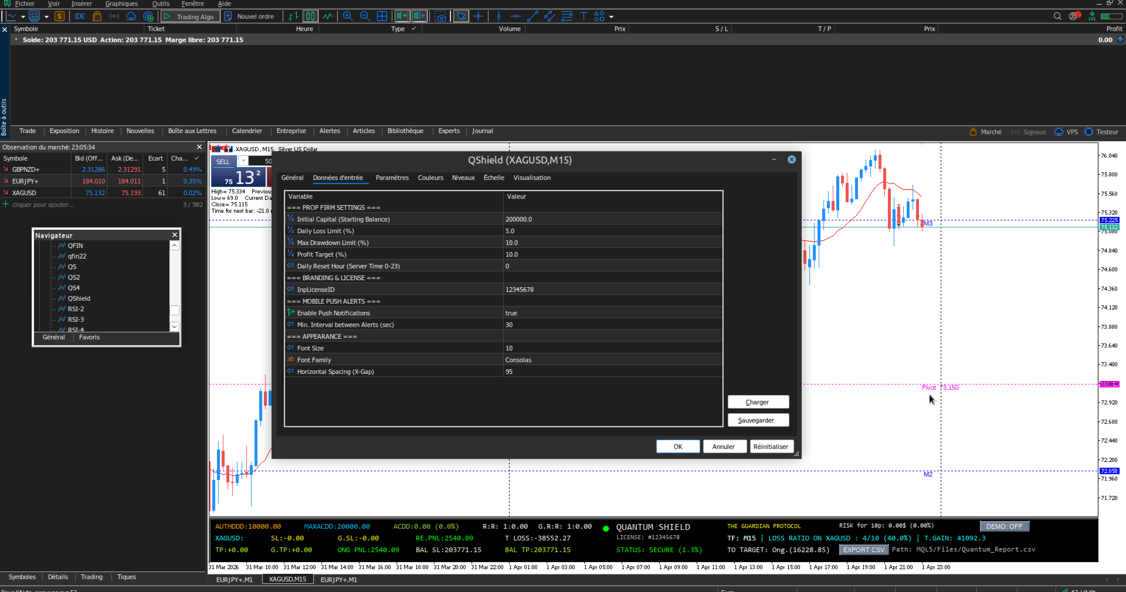1126x592 pixels.
Task: Select the vertical line drawing tool
Action: (x=498, y=16)
